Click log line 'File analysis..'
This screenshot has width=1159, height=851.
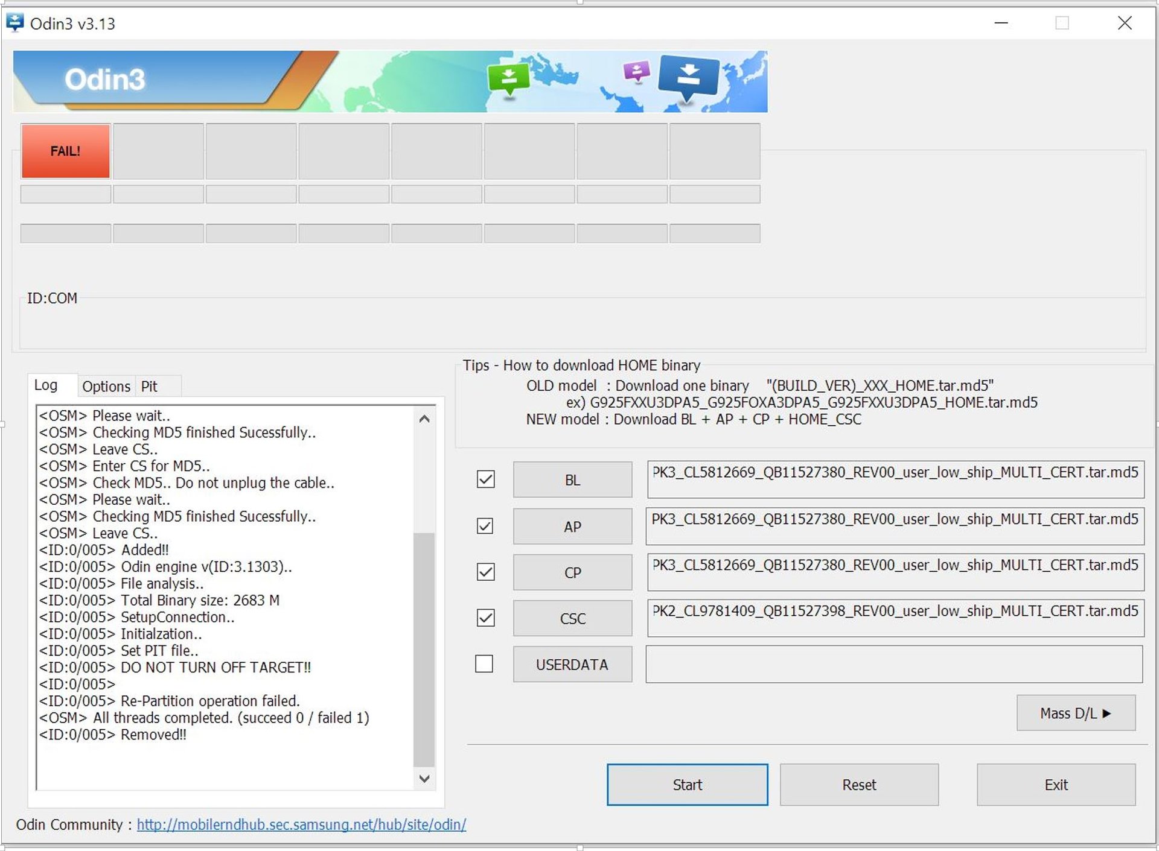tap(121, 583)
